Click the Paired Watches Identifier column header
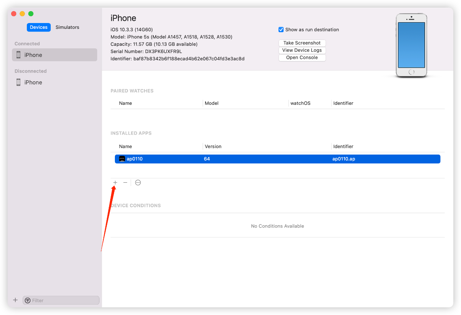The image size is (461, 315). pos(343,103)
